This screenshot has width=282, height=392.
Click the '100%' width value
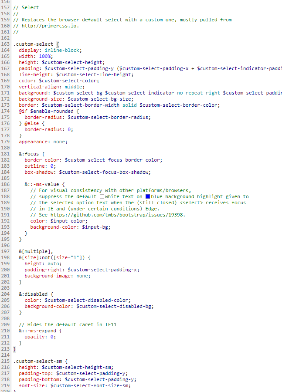coord(45,56)
